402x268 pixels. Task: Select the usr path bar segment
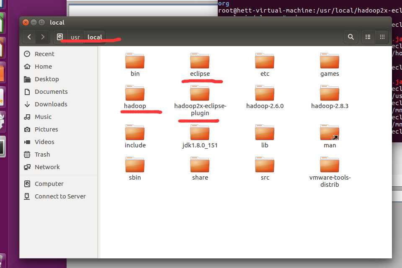click(75, 37)
